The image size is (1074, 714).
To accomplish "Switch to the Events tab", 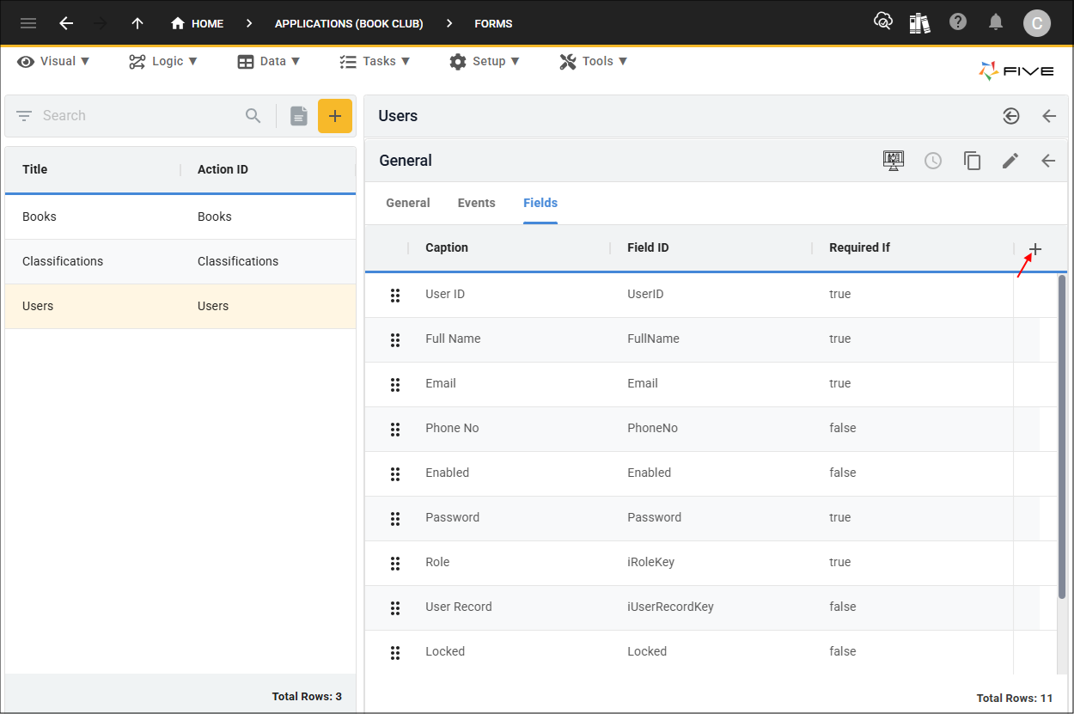I will [477, 203].
